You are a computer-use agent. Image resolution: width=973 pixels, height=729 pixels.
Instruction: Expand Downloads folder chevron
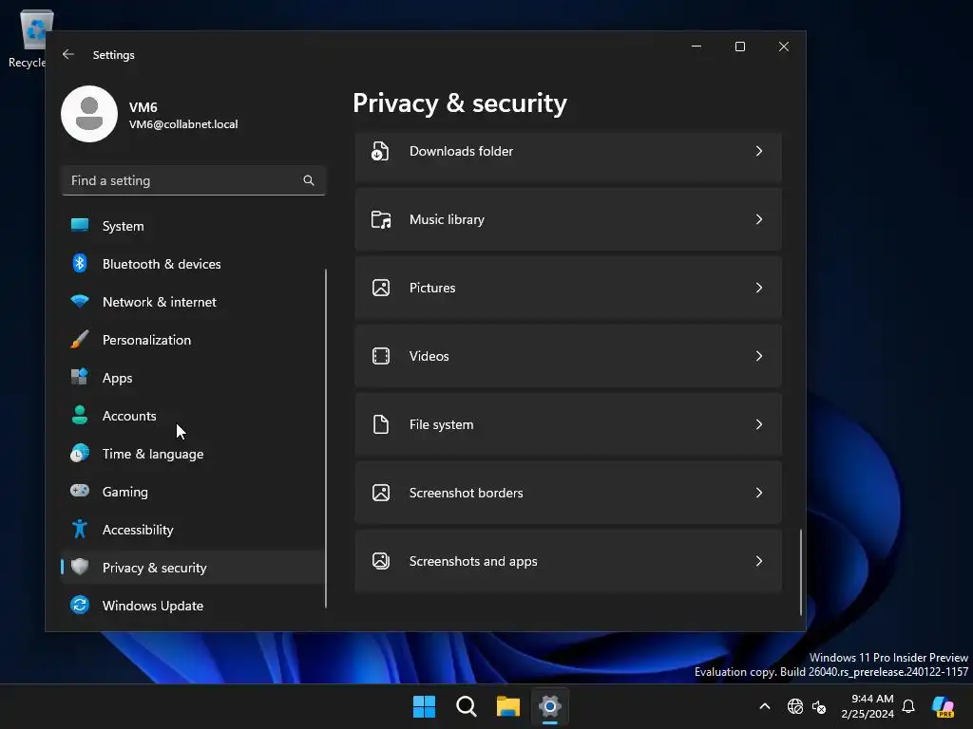pyautogui.click(x=759, y=151)
